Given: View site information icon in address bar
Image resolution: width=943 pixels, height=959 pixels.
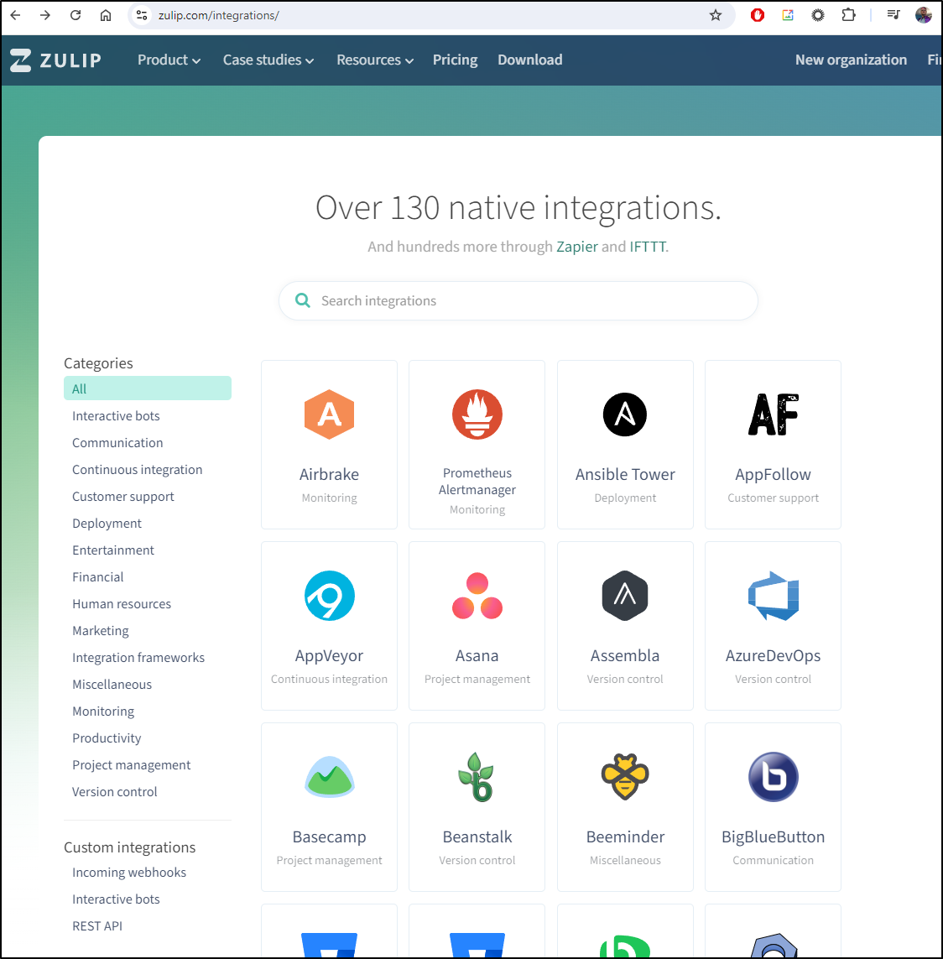Looking at the screenshot, I should click(142, 15).
